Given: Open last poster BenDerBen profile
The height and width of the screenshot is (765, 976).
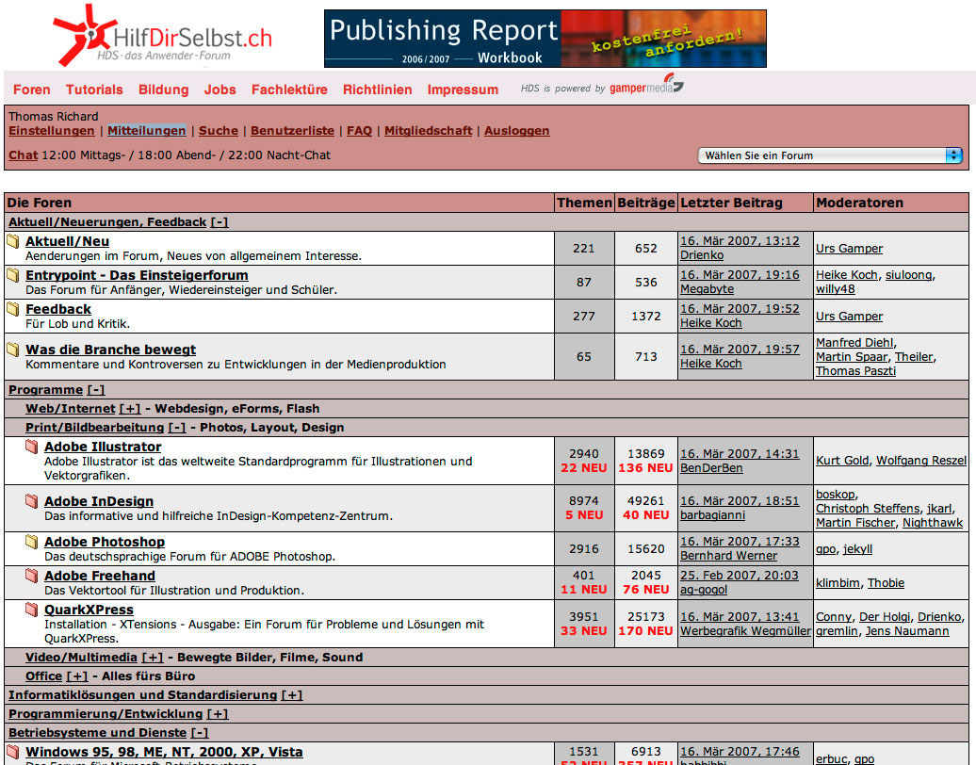Looking at the screenshot, I should pyautogui.click(x=711, y=468).
